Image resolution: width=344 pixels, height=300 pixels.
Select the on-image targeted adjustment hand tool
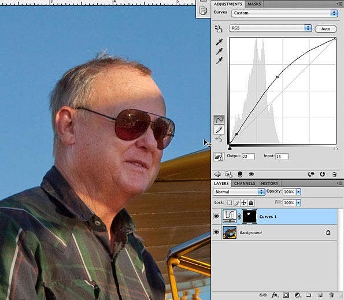click(219, 28)
